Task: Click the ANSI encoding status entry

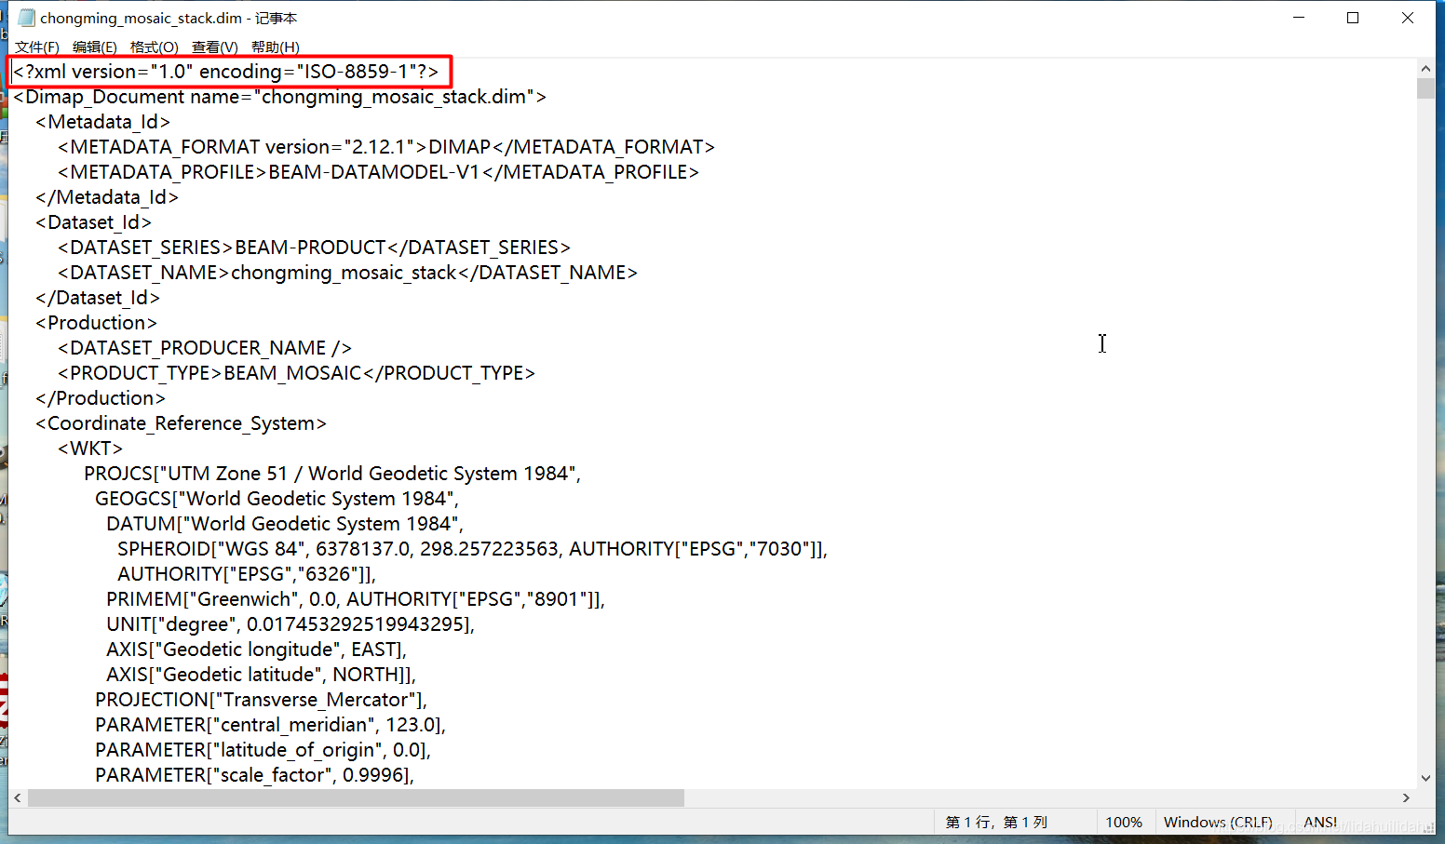Action: pos(1320,823)
